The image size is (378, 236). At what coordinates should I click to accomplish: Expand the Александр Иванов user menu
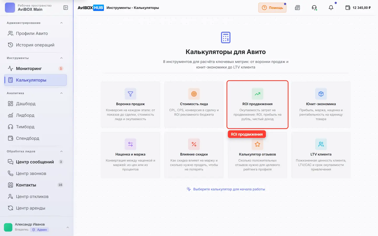click(x=68, y=227)
